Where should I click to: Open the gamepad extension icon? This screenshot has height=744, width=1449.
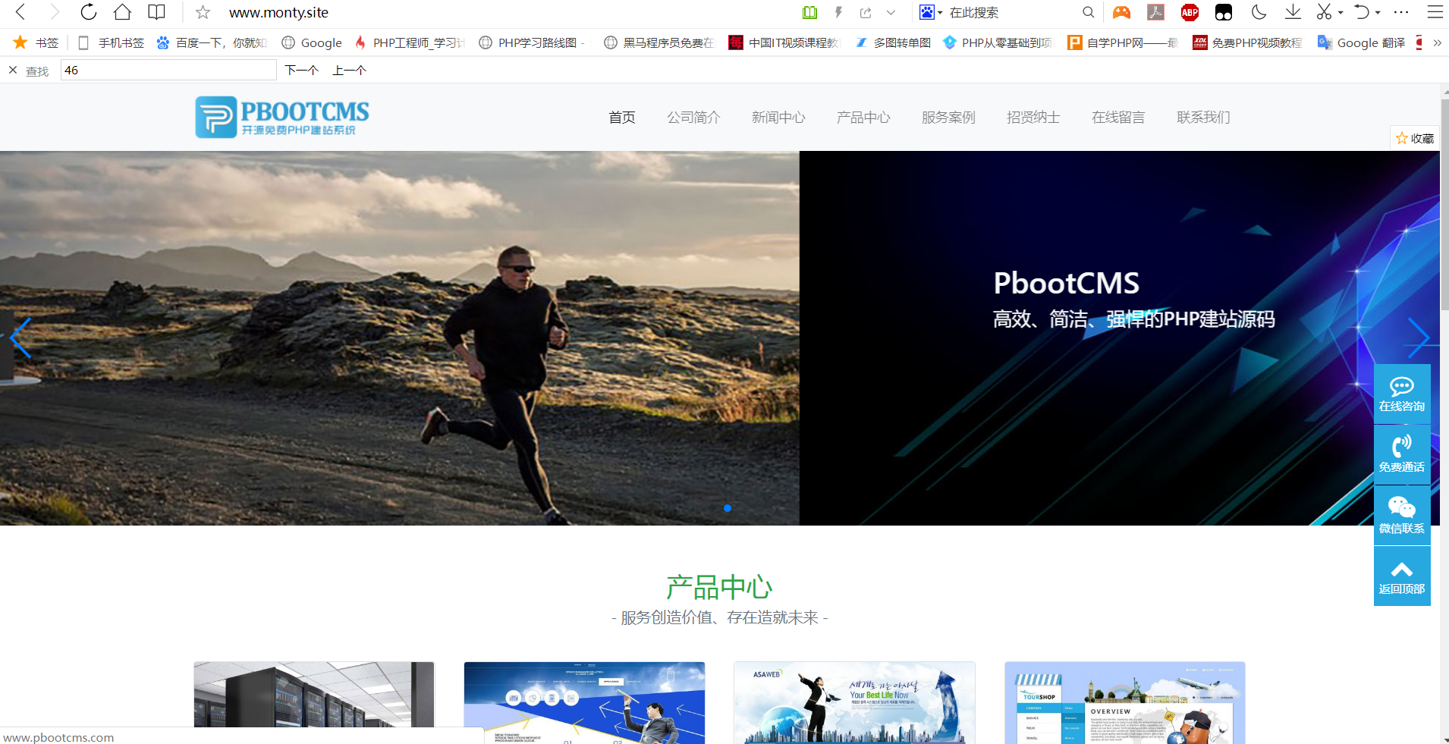coord(1121,12)
